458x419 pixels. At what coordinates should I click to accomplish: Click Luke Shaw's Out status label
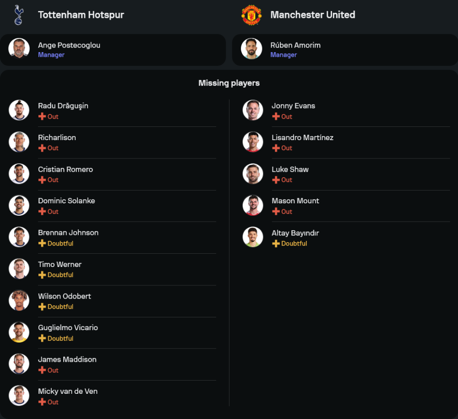(286, 180)
